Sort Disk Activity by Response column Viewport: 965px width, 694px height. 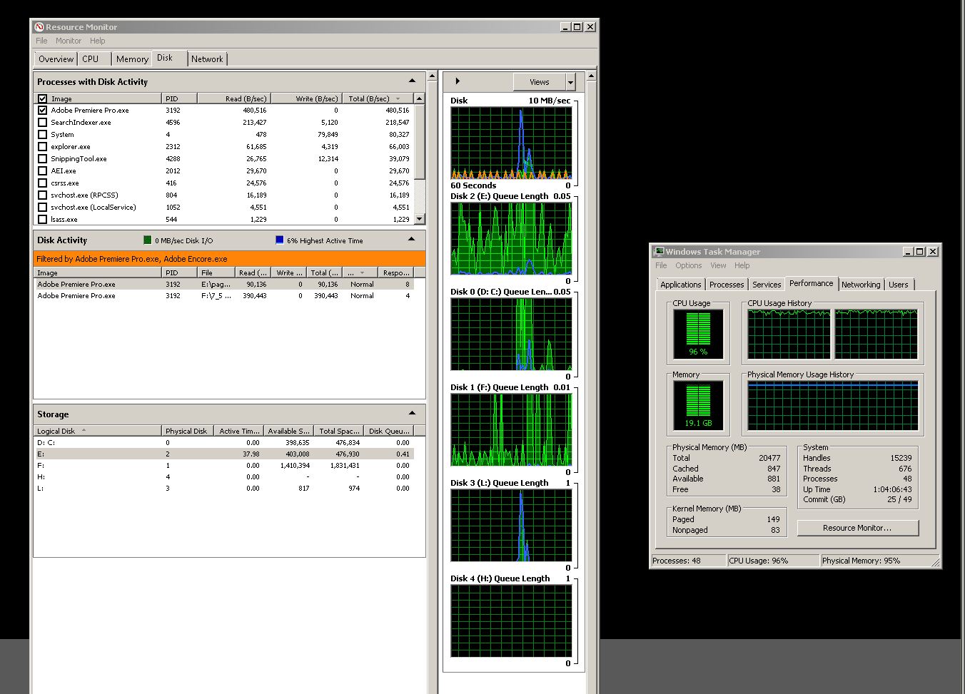[x=396, y=272]
